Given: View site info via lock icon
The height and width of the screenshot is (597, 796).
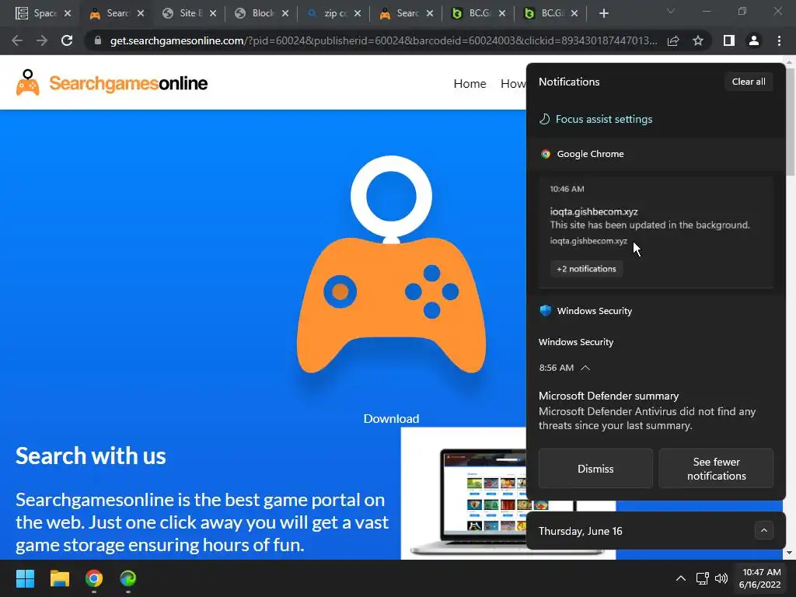Looking at the screenshot, I should coord(98,40).
